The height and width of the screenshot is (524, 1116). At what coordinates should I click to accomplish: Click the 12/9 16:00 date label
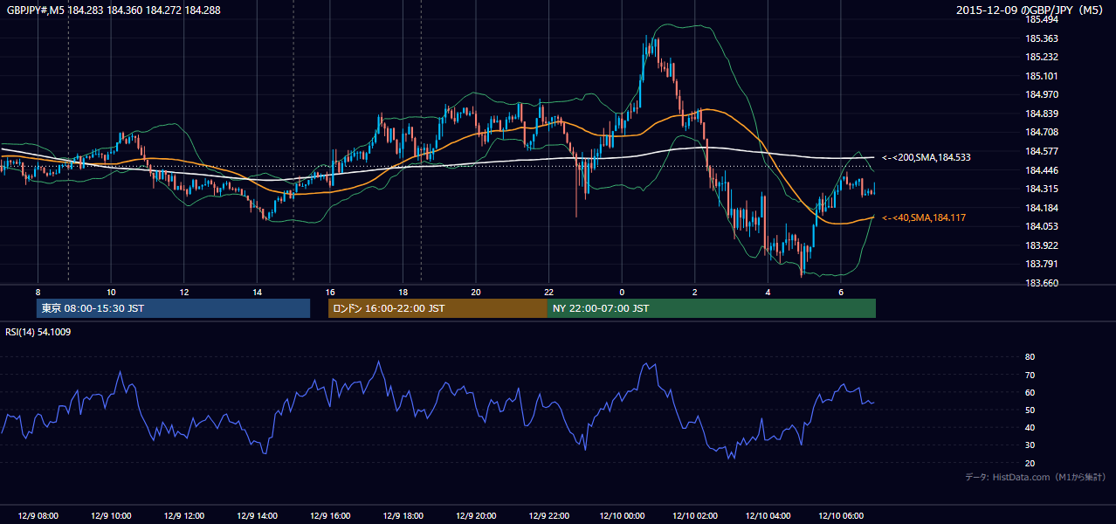(329, 516)
